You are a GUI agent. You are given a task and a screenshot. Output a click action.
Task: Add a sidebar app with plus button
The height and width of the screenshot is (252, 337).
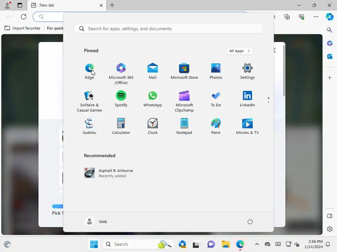(x=329, y=77)
